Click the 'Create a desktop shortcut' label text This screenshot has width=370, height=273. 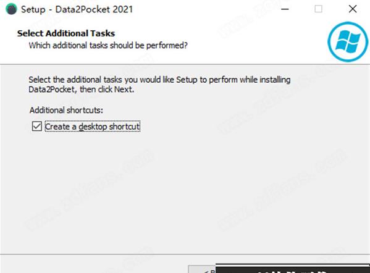tap(93, 127)
